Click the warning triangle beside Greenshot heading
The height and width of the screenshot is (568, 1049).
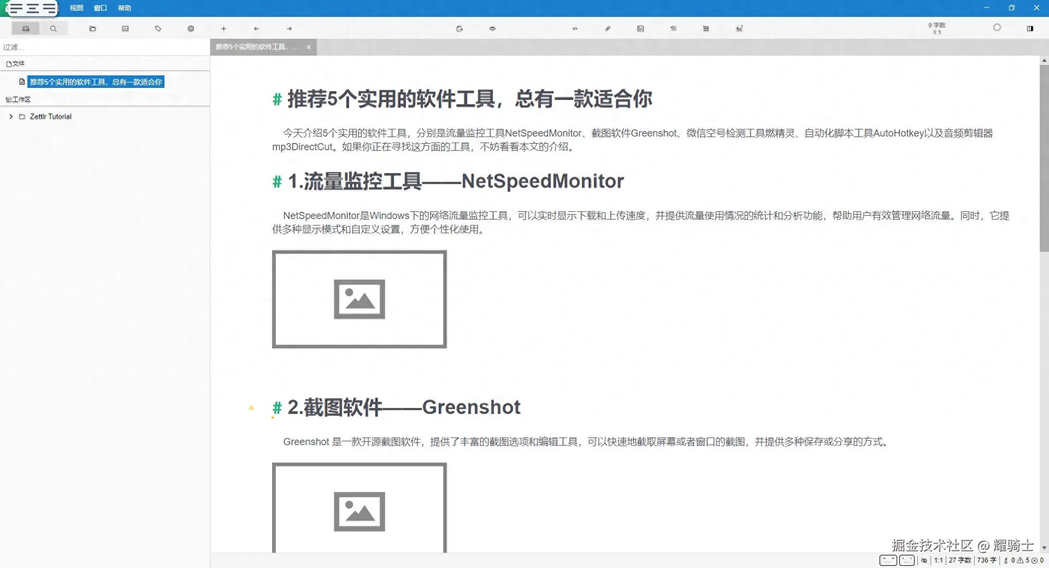251,407
